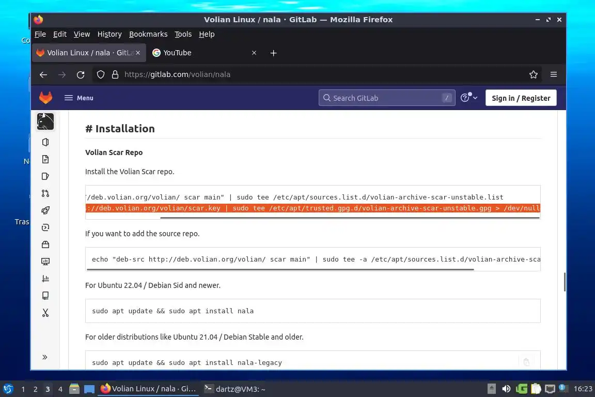The image size is (595, 397).
Task: Open the taskbar start menu icon
Action: pyautogui.click(x=8, y=389)
